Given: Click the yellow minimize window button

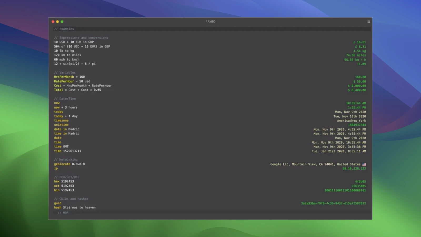Looking at the screenshot, I should tap(58, 22).
